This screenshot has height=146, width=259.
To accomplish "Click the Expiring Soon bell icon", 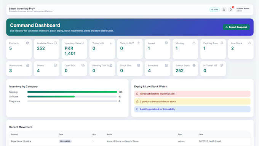I will [222, 43].
